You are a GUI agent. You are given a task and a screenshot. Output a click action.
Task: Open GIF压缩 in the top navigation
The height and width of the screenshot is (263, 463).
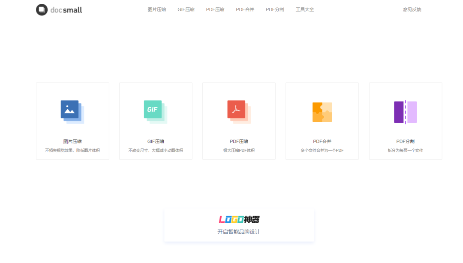pyautogui.click(x=186, y=9)
